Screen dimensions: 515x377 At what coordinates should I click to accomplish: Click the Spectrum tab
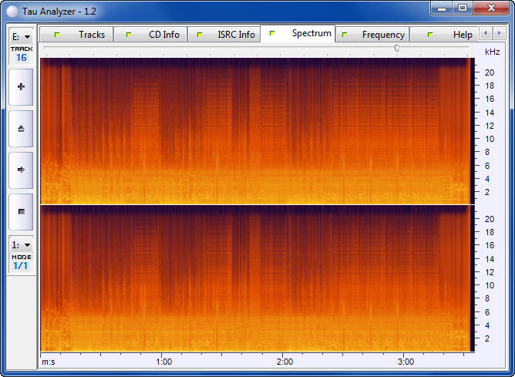(x=301, y=34)
